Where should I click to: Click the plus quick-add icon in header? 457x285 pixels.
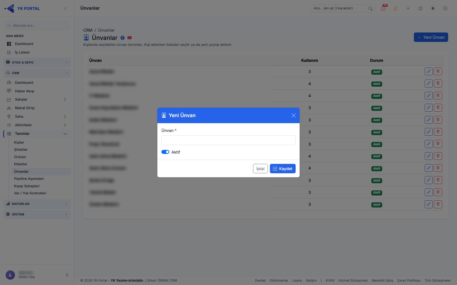click(408, 9)
